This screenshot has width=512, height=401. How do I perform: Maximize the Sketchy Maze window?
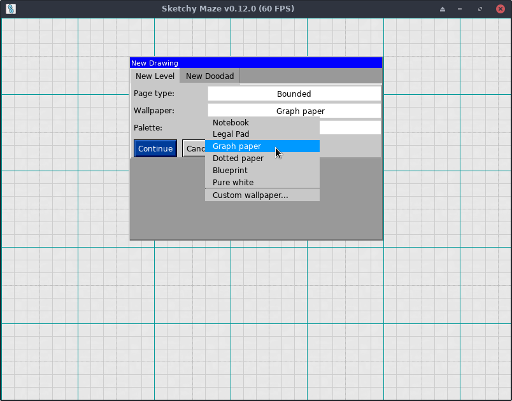point(480,9)
